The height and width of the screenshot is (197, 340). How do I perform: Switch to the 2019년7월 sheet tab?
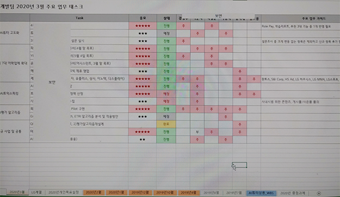(234, 193)
